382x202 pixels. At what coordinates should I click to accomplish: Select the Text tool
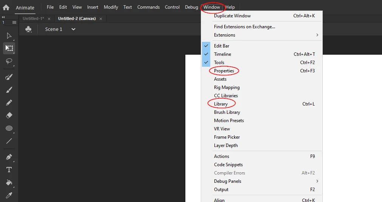coord(9,170)
